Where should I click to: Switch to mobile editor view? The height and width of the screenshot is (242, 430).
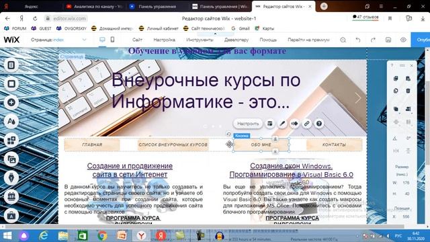pos(112,40)
